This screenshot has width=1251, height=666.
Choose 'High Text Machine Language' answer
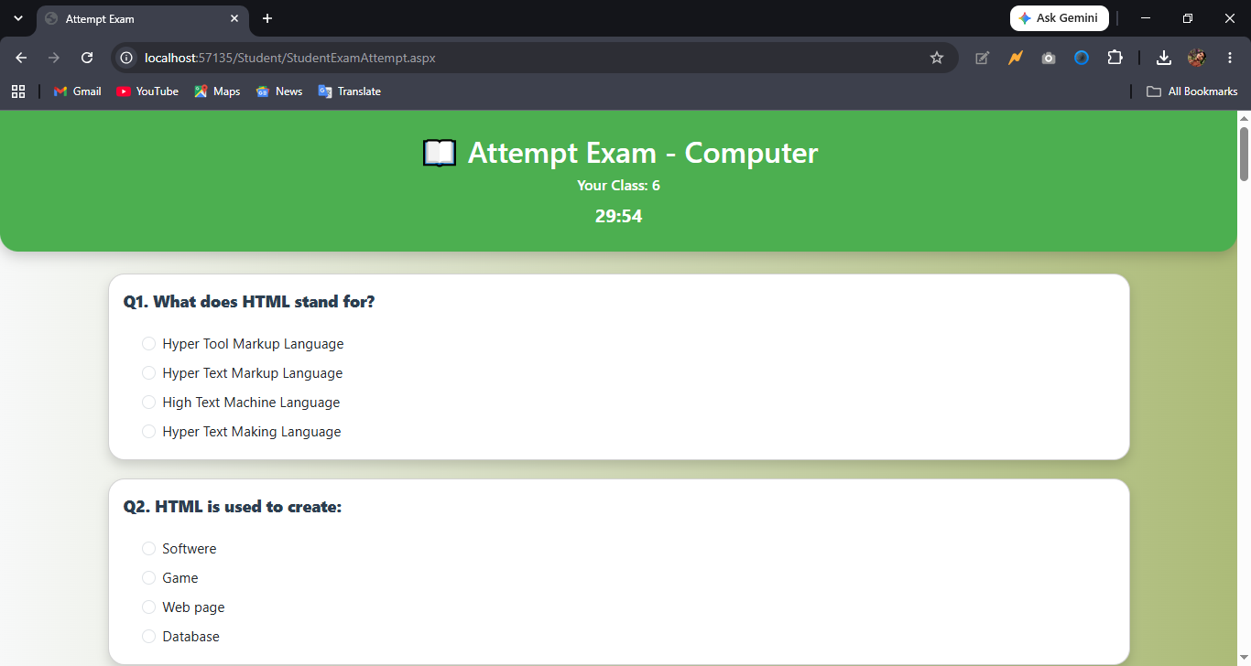coord(148,403)
